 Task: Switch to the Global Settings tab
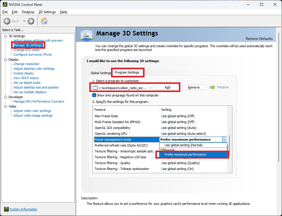pos(101,73)
